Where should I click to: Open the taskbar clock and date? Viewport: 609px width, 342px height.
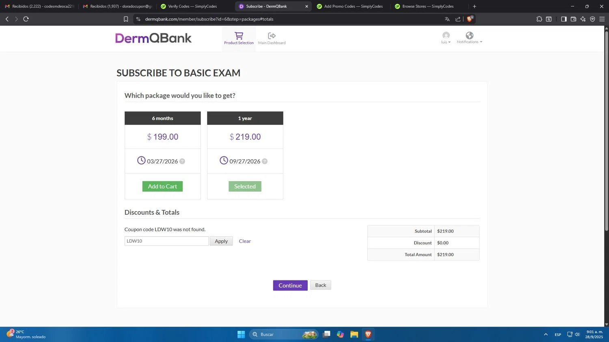[594, 334]
